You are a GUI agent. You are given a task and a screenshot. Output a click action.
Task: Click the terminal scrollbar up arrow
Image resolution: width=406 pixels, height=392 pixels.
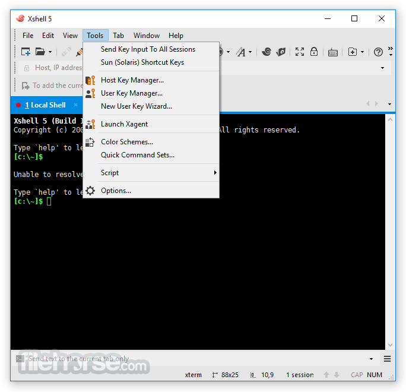(390, 120)
